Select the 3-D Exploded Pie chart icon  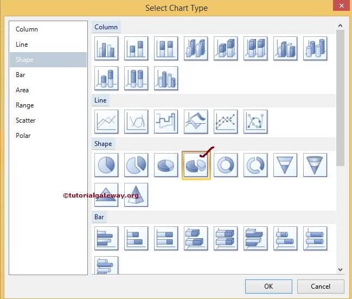196,166
